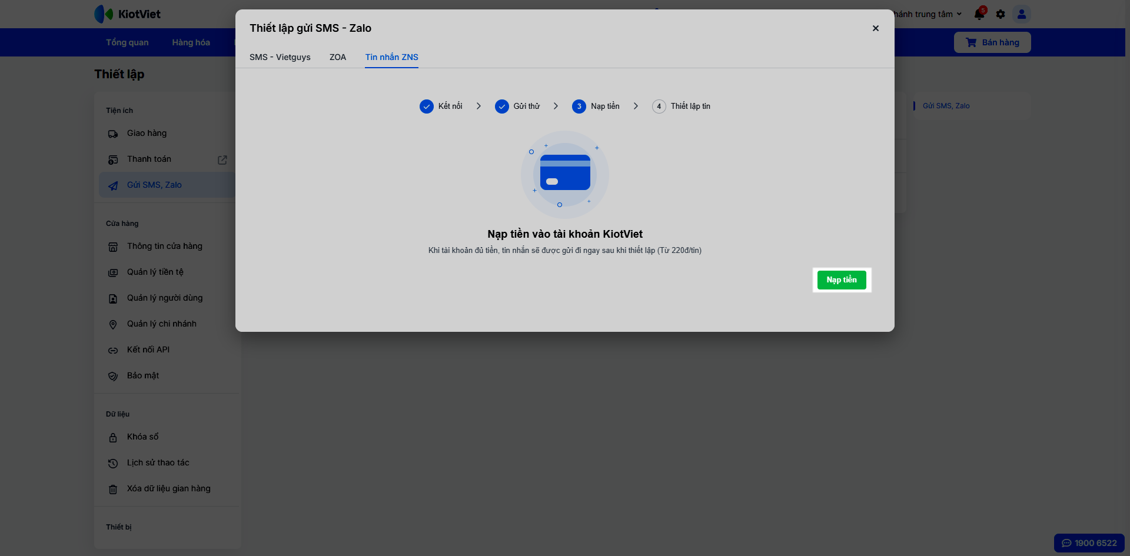Viewport: 1130px width, 556px height.
Task: Click the Quản lý chi nhánh pin icon
Action: tap(113, 324)
